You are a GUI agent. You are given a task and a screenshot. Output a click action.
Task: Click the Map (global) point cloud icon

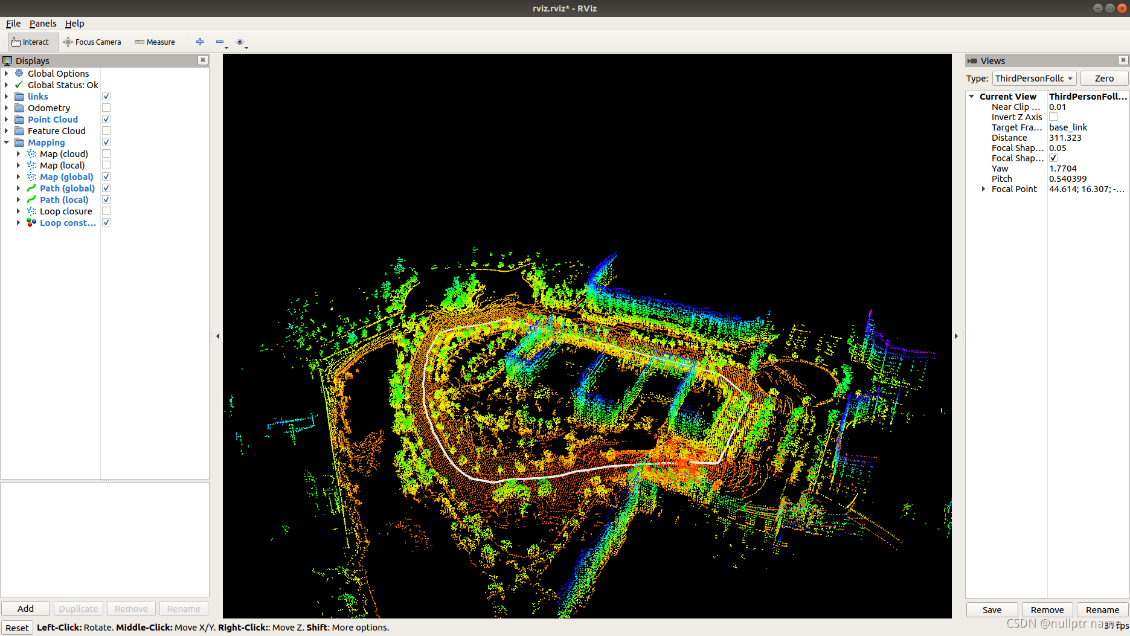[x=31, y=176]
